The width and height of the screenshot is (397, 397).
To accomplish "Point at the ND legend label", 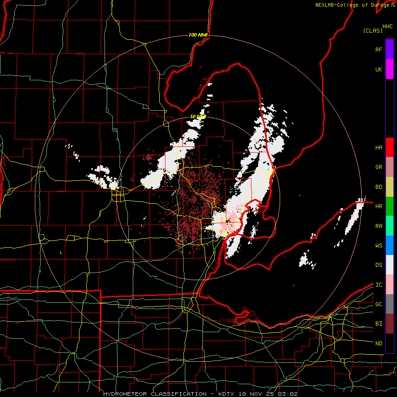I will pos(378,344).
